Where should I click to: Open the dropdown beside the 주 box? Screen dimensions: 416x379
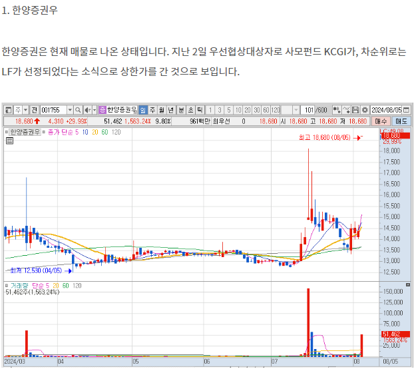click(25, 110)
